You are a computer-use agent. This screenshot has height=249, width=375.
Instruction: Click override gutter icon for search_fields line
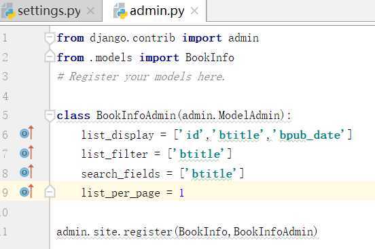[26, 171]
